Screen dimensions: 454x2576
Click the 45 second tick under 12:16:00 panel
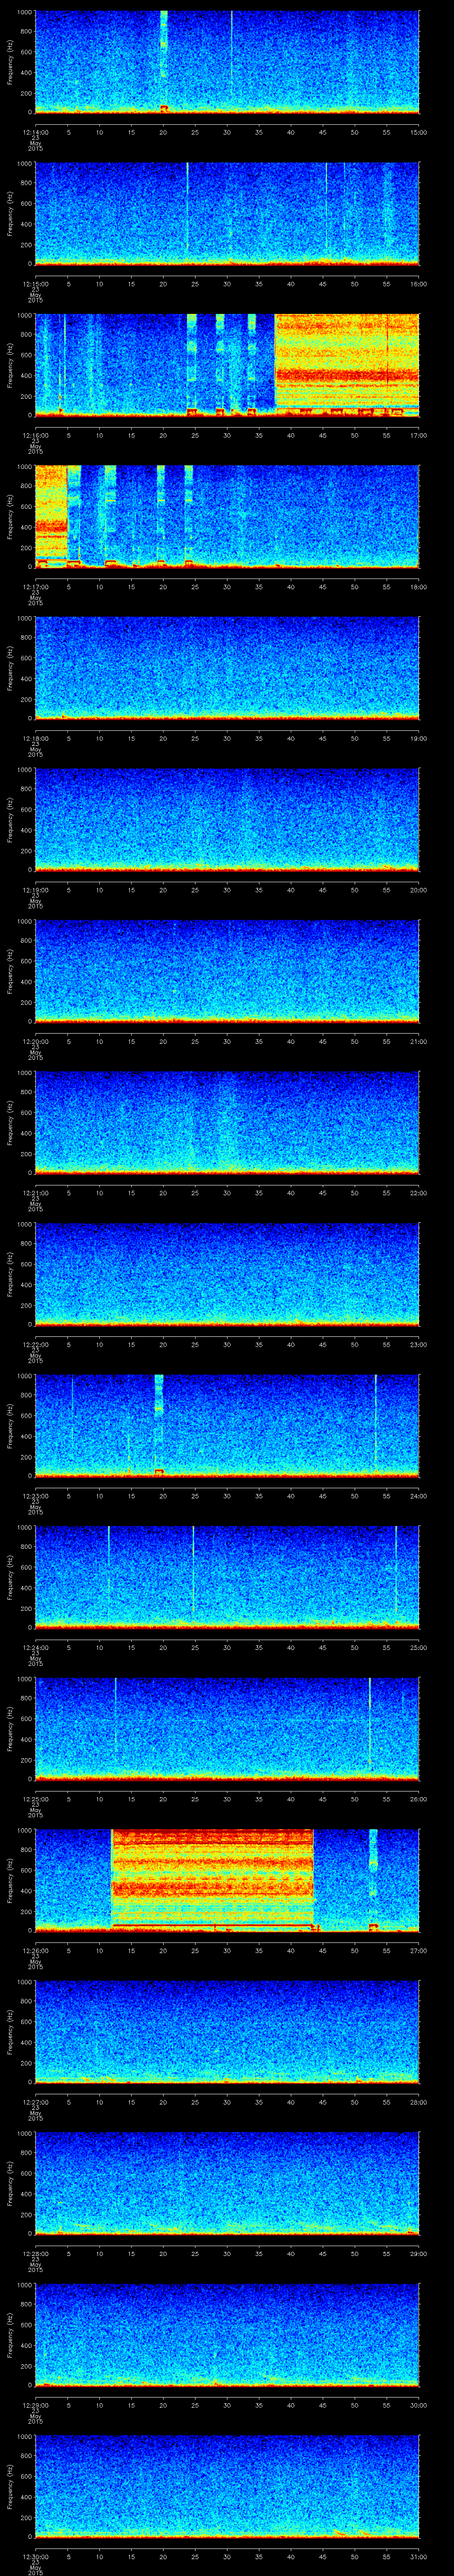322,435
